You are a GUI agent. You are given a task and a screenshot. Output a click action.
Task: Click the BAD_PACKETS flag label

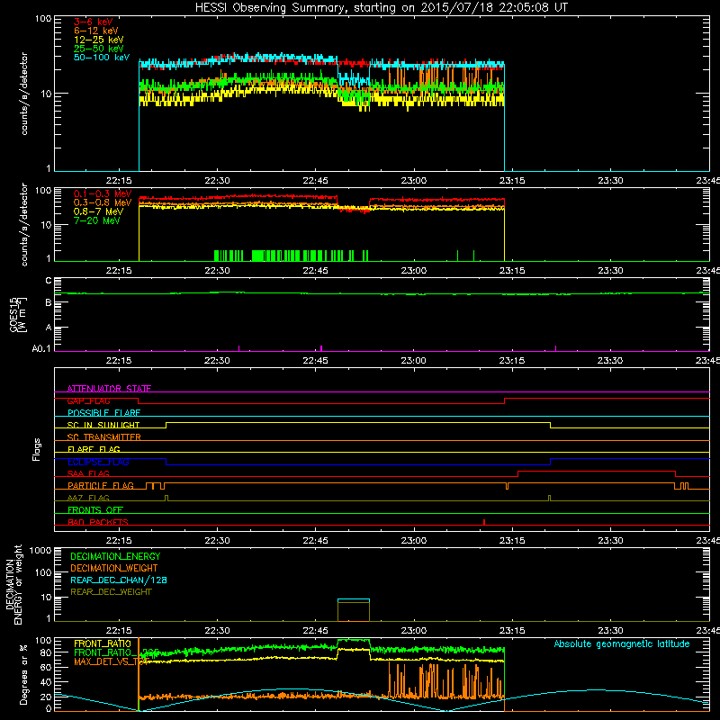pos(98,522)
